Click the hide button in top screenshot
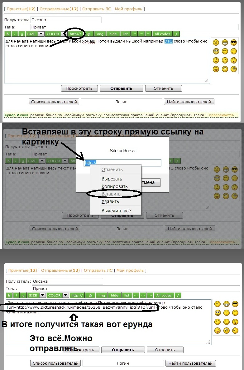Viewport: 244px width, 370px height. 113,34
